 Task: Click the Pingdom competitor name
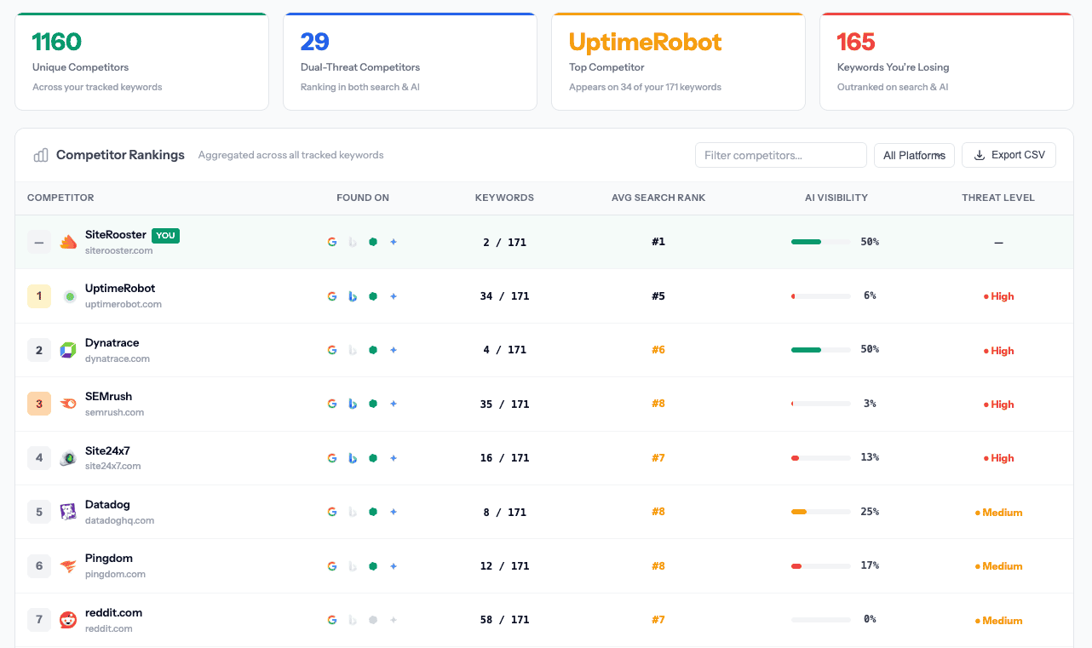109,559
